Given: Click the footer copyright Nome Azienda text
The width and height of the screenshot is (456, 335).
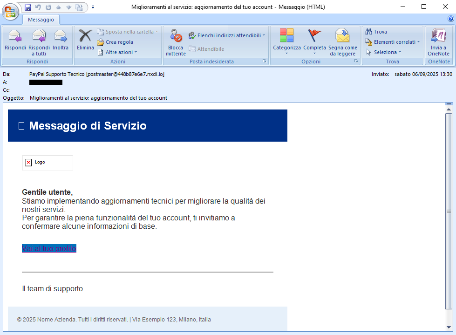Looking at the screenshot, I should coord(114,320).
